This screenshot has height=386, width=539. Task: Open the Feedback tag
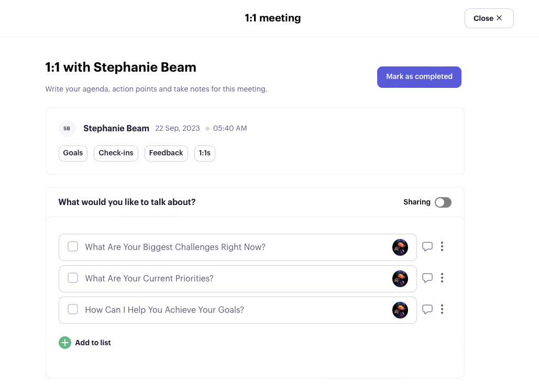pyautogui.click(x=166, y=153)
